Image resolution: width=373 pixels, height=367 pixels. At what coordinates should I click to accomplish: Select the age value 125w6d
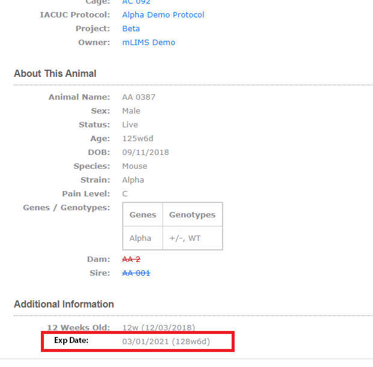[x=138, y=139]
